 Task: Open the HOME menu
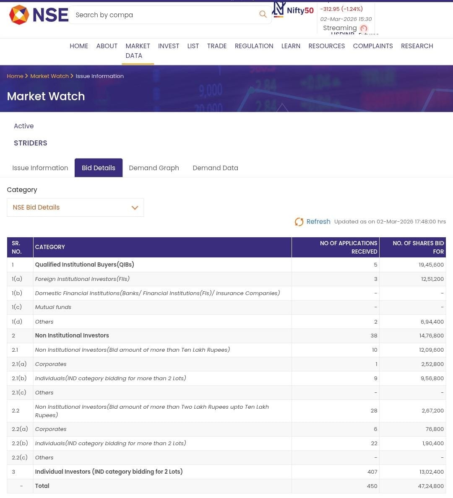coord(79,46)
